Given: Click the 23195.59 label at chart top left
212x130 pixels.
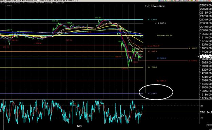Looking at the screenshot, I should pyautogui.click(x=9, y=5).
